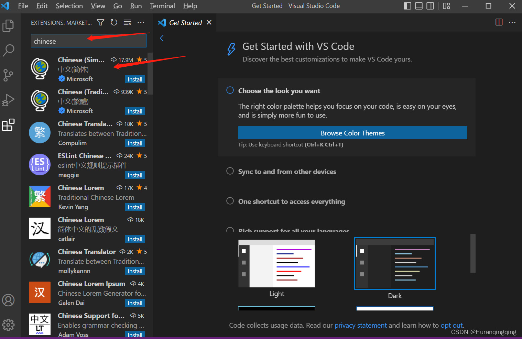Install Chinese Lorem by Kevin Yang
The image size is (522, 339).
click(135, 207)
